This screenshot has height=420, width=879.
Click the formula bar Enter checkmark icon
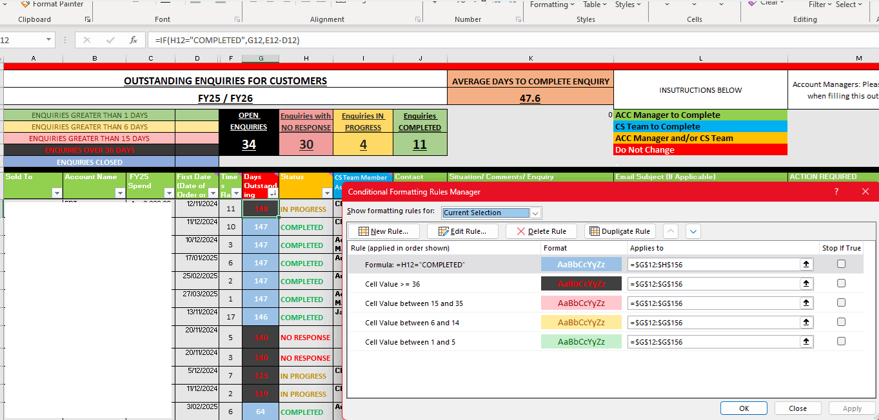[110, 40]
